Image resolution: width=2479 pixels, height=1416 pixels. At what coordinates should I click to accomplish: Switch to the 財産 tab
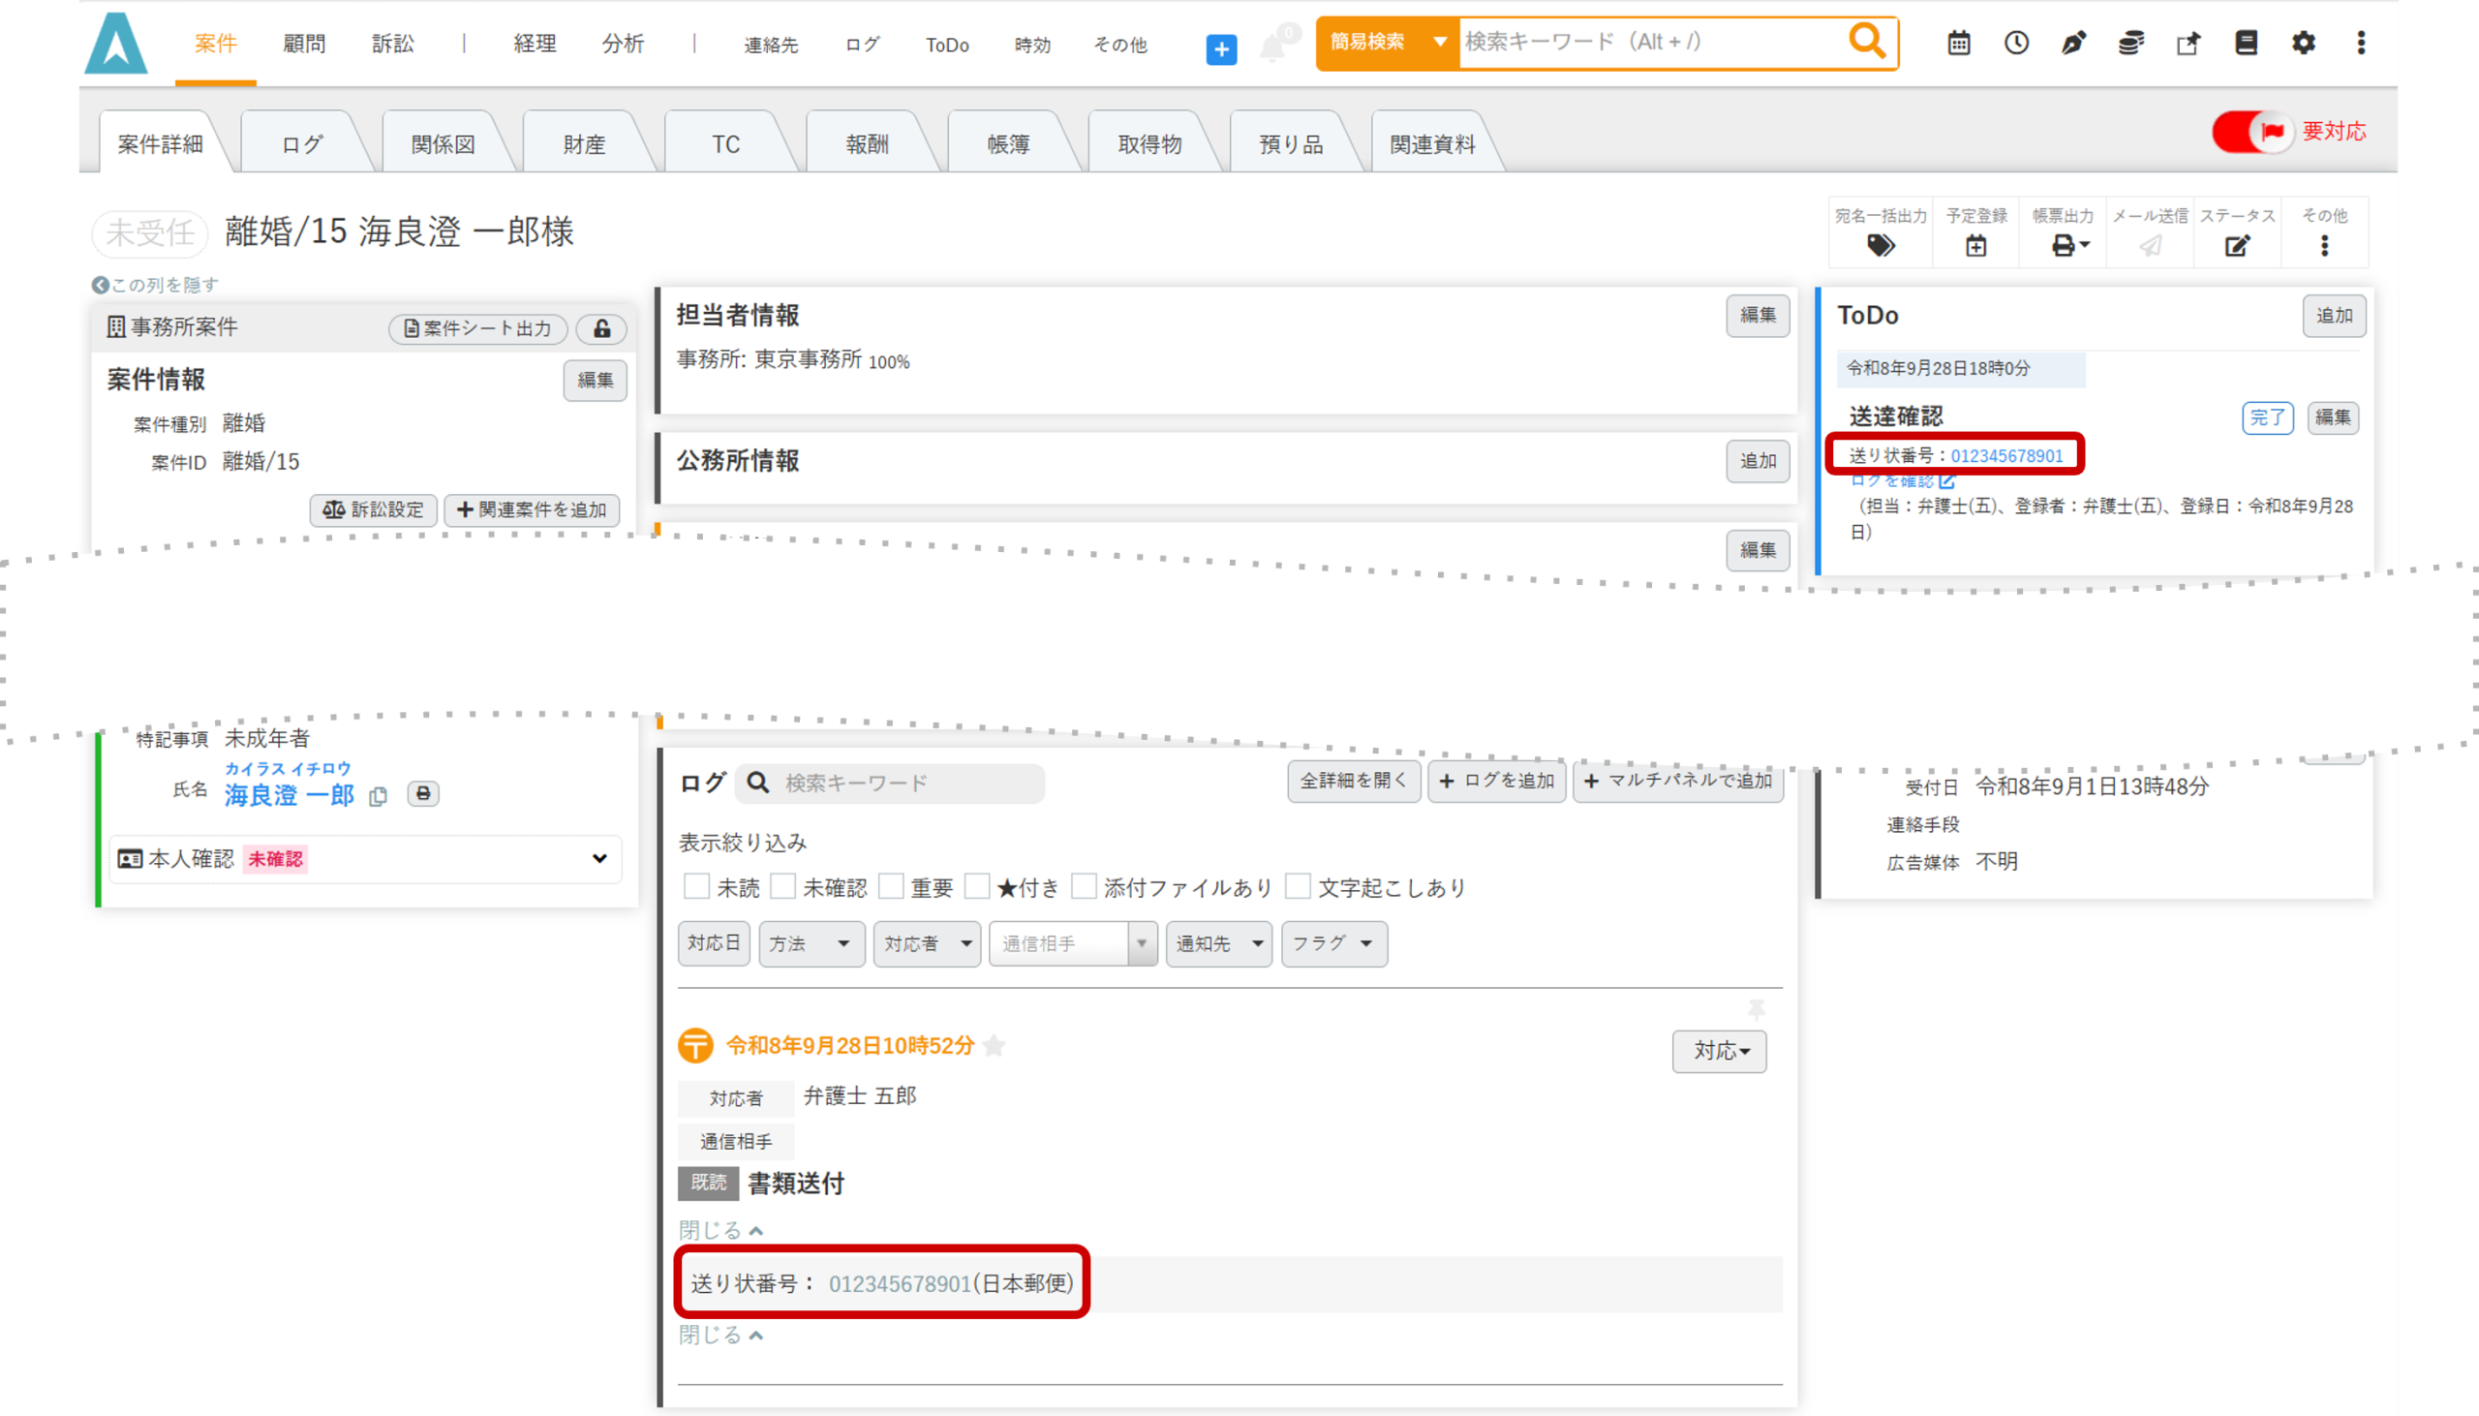click(x=584, y=144)
